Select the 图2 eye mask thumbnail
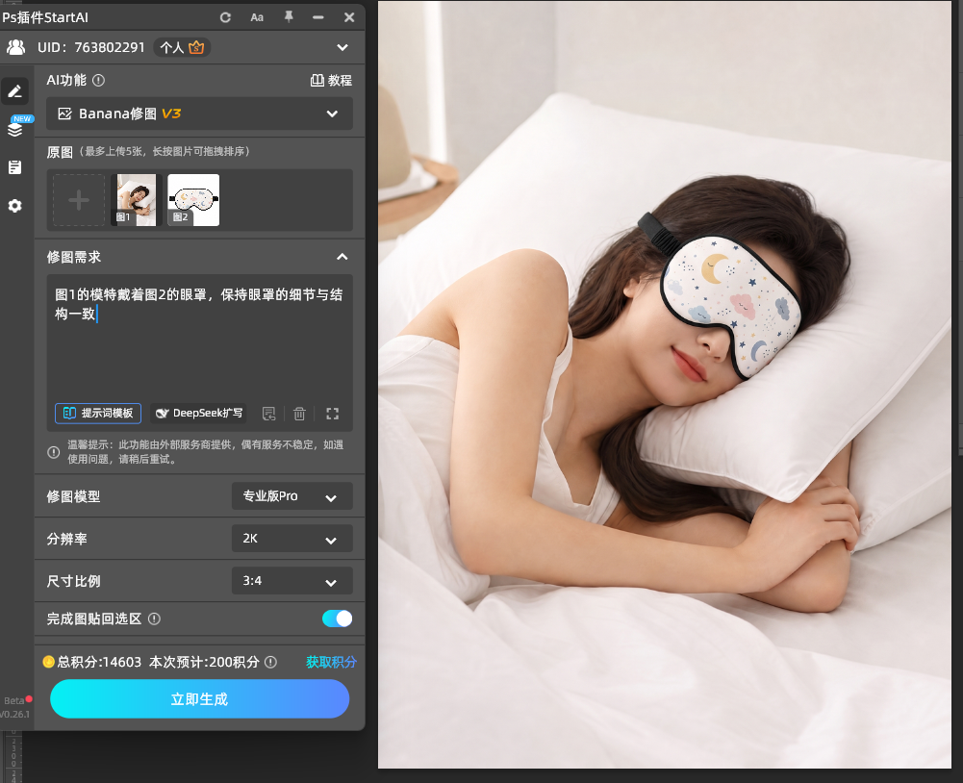 (193, 200)
